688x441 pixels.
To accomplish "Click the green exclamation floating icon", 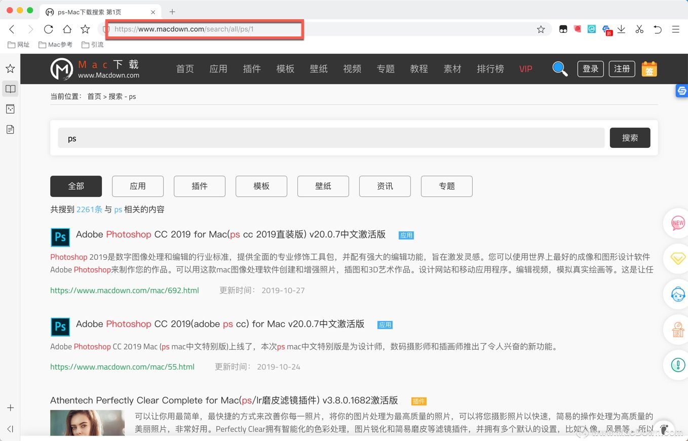I will click(678, 365).
